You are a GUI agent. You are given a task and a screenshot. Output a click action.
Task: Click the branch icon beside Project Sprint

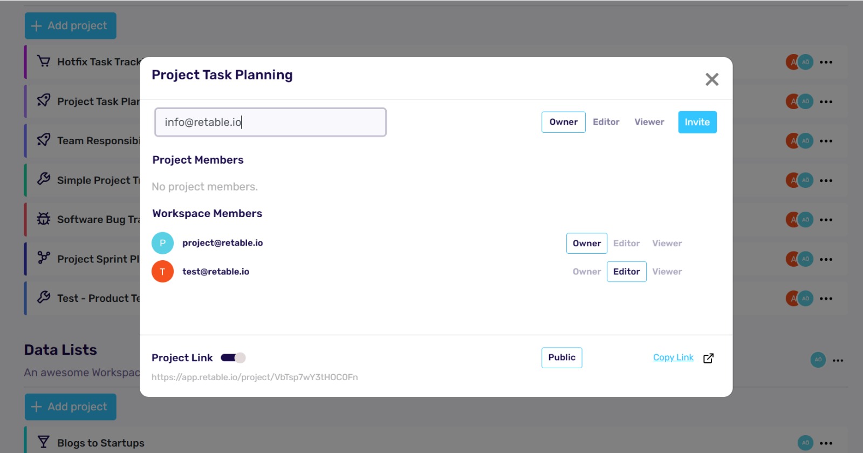44,258
